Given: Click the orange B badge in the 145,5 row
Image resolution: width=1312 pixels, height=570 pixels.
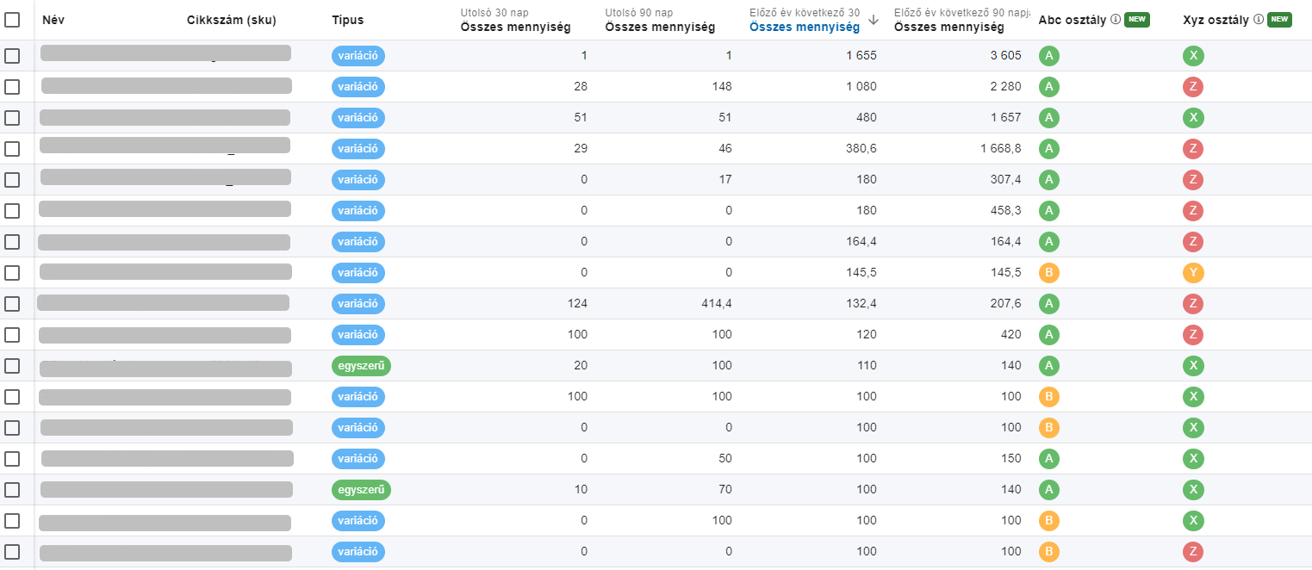Looking at the screenshot, I should point(1048,273).
